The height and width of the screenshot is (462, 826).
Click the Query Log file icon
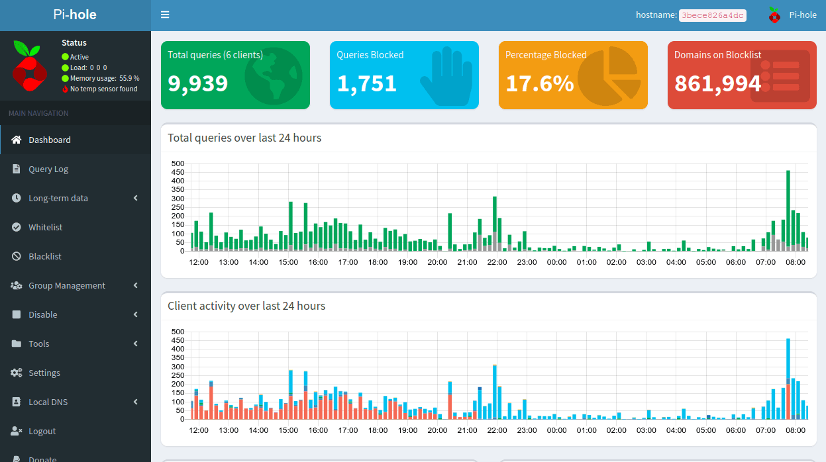click(x=17, y=169)
